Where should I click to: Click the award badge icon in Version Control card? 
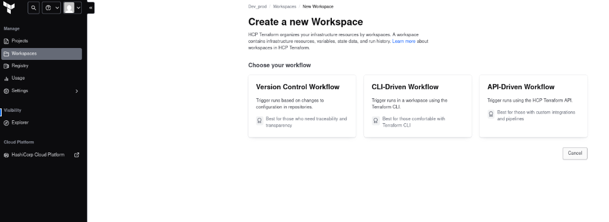pyautogui.click(x=260, y=121)
